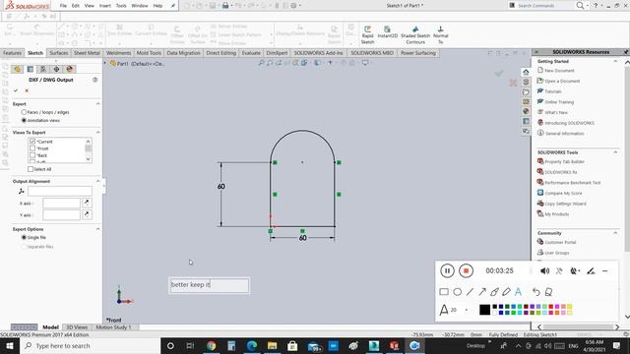Check the *Back view checkbox
The image size is (630, 354).
32,155
